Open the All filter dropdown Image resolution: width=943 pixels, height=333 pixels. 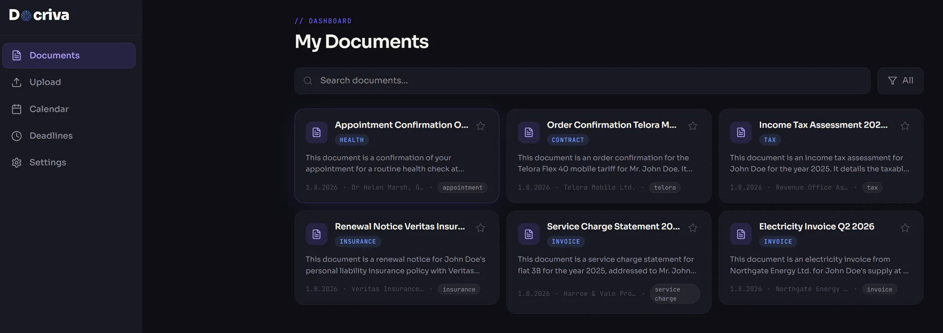(900, 81)
